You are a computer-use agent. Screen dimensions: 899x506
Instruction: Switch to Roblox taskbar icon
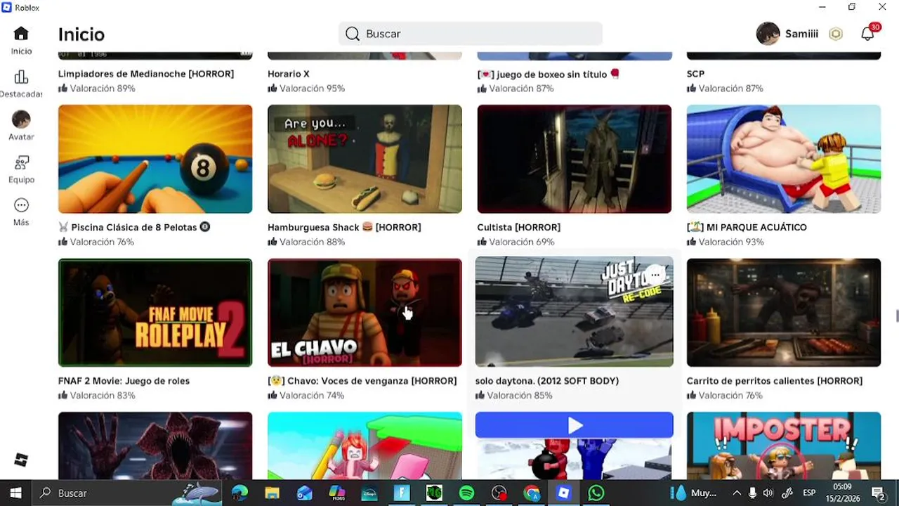click(x=563, y=493)
